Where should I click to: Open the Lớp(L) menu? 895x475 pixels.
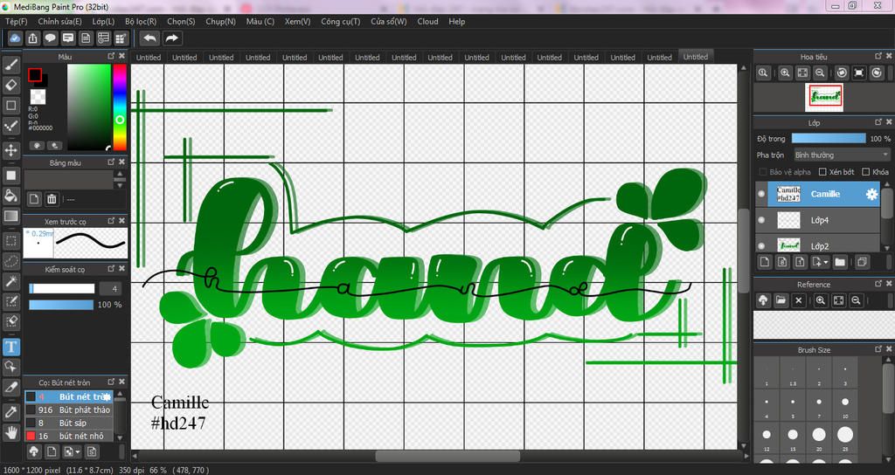pos(103,22)
